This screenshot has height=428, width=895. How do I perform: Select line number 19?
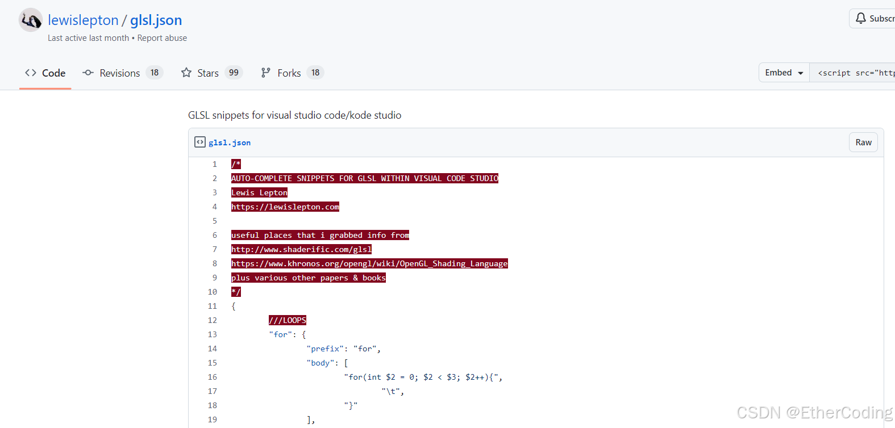(213, 419)
